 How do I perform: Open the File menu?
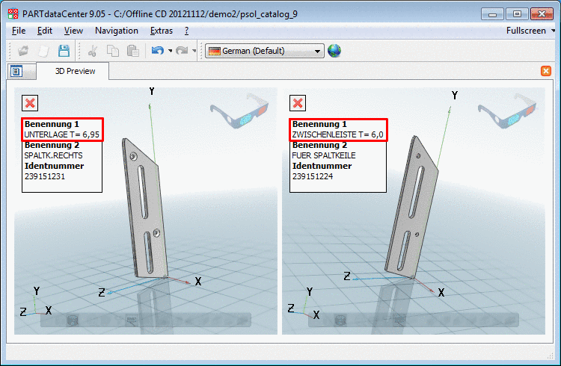tap(19, 31)
